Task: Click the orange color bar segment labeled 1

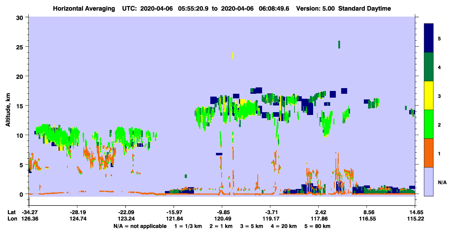Action: [429, 153]
